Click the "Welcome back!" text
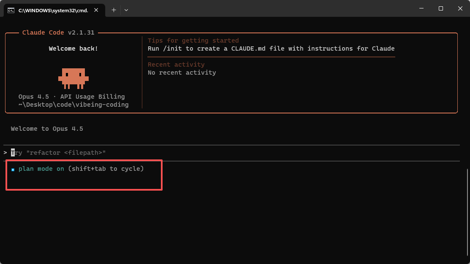This screenshot has height=264, width=470. pos(73,48)
